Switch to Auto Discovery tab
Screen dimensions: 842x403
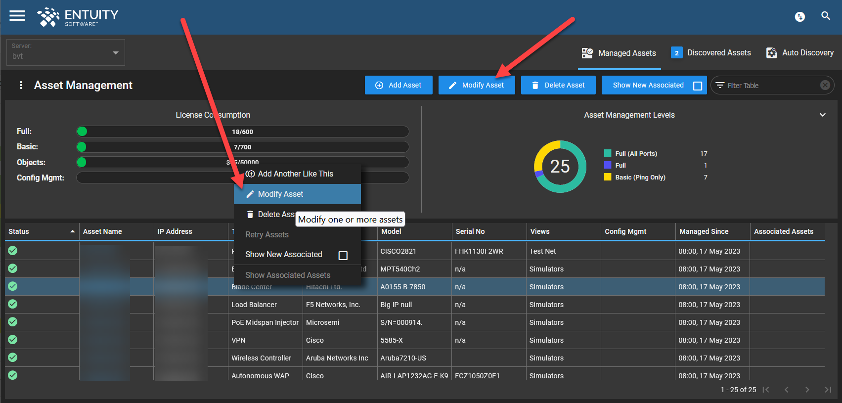(x=800, y=52)
